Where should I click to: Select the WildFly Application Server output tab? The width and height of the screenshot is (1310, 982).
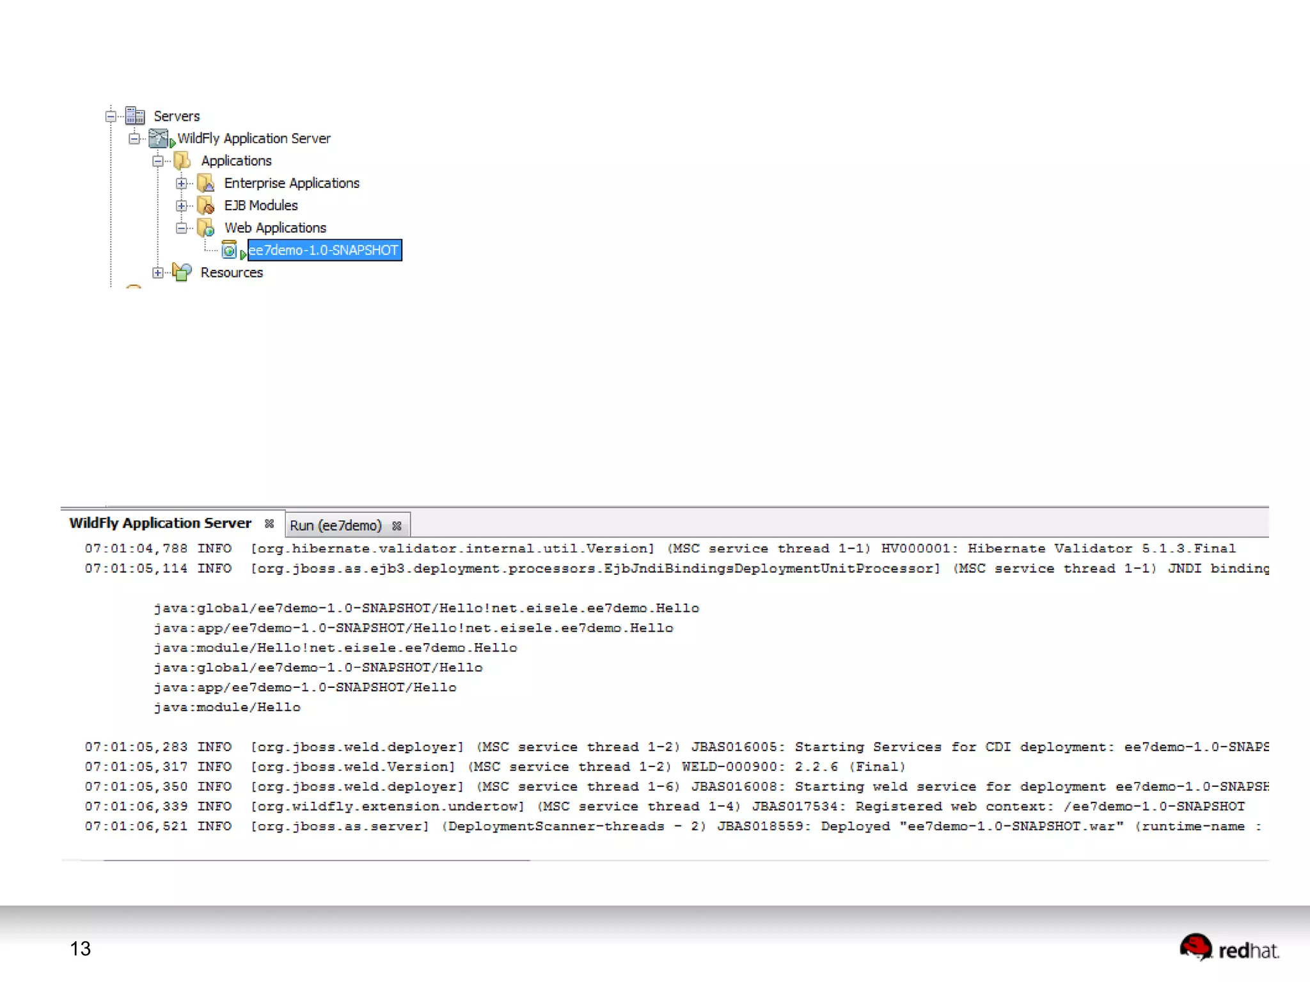click(x=160, y=523)
